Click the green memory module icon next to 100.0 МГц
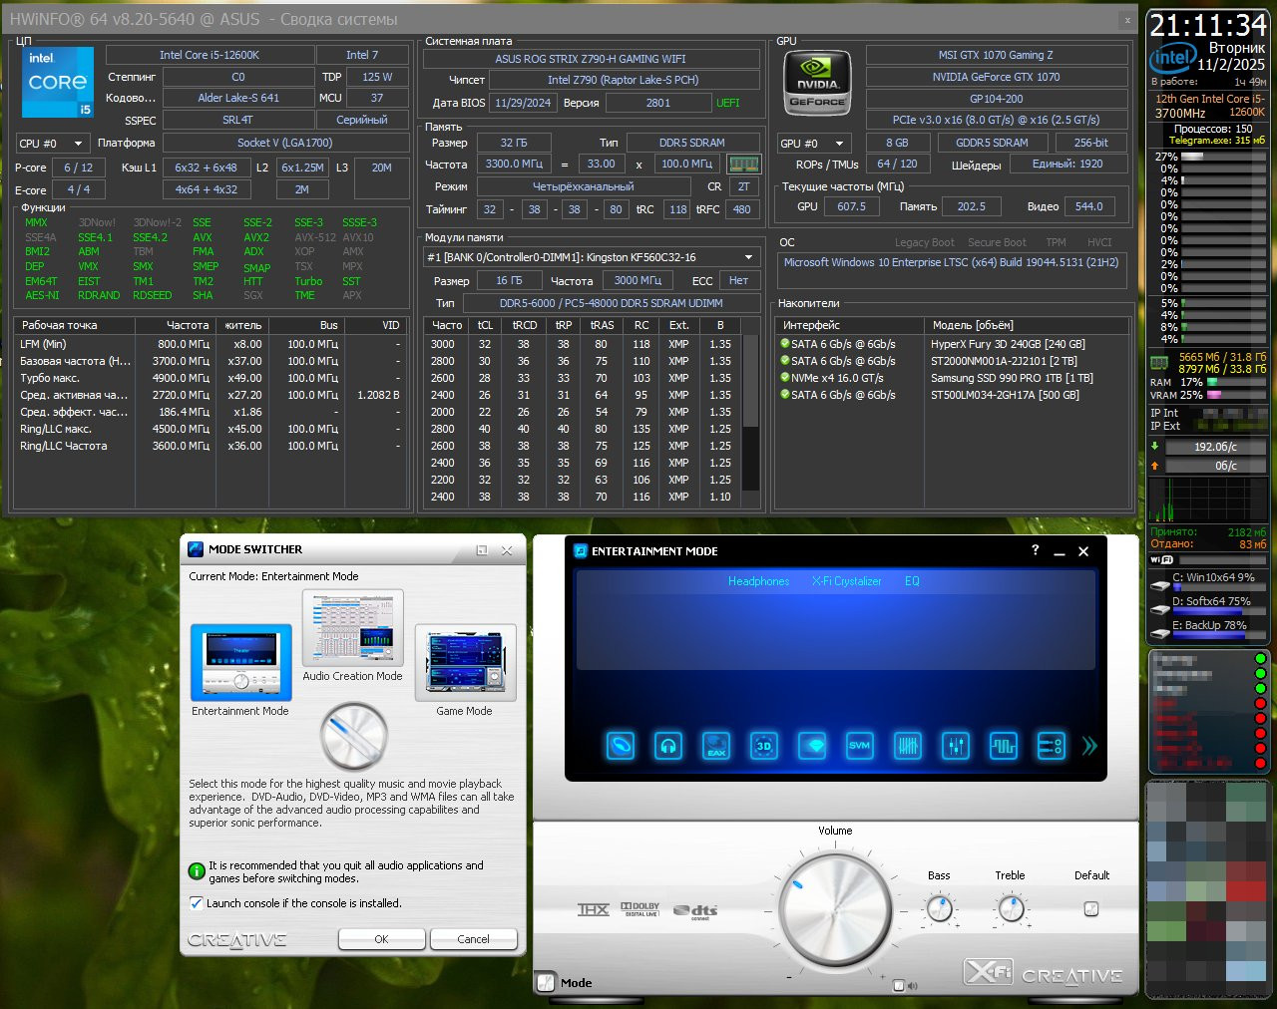Viewport: 1277px width, 1009px height. (x=743, y=165)
